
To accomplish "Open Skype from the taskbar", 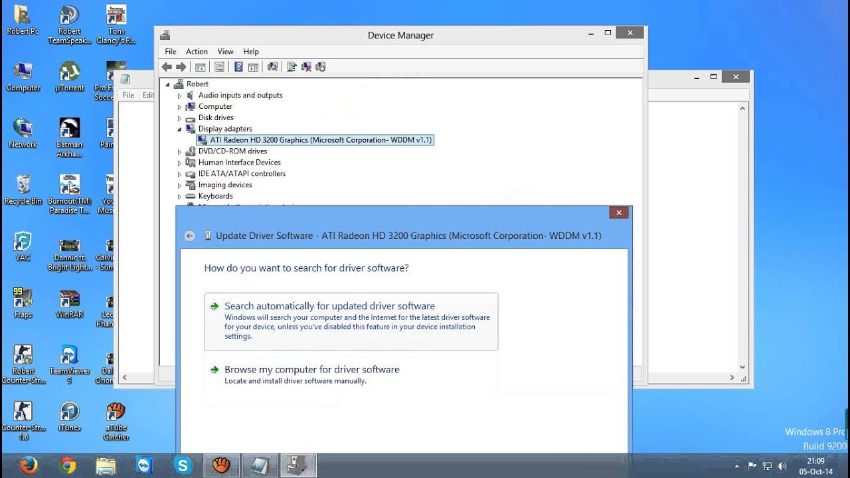I will [183, 466].
